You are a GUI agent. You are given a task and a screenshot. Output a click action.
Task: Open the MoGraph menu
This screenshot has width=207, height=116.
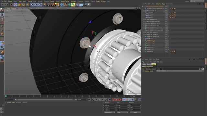[73, 1]
